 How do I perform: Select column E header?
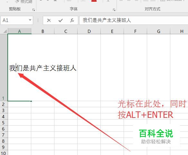(112, 31)
